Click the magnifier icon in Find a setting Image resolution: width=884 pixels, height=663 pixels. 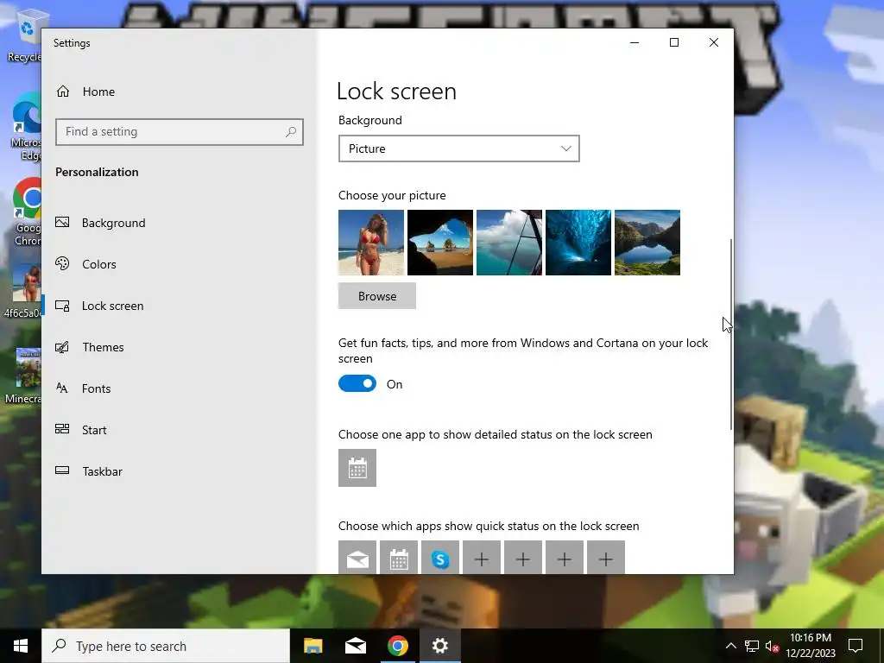click(x=291, y=132)
